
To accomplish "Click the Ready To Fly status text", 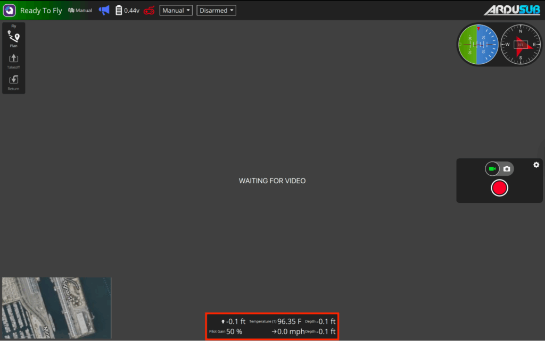I will 41,11.
